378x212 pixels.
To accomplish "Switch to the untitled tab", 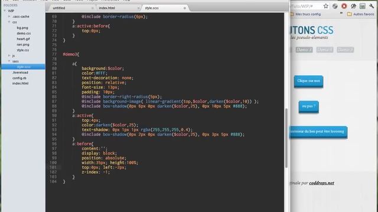I will (x=59, y=8).
